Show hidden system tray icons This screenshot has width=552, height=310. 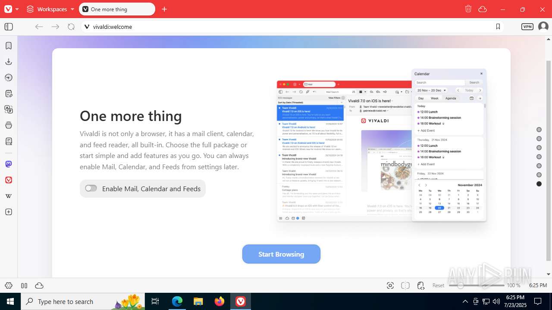[465, 301]
